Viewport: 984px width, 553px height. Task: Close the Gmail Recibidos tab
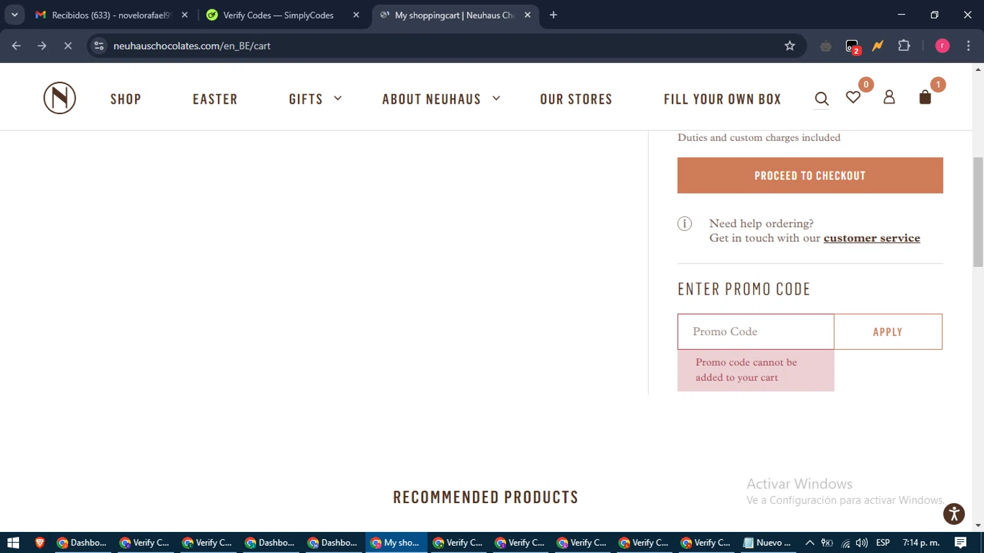coord(184,15)
